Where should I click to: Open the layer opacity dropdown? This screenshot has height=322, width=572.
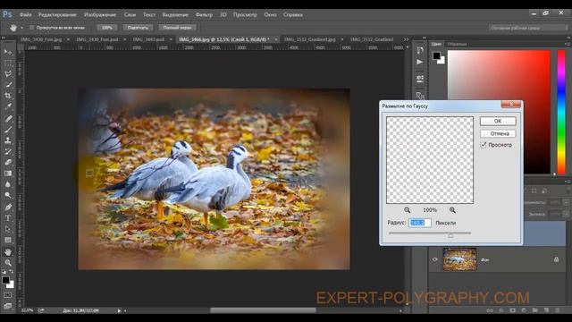pos(566,202)
